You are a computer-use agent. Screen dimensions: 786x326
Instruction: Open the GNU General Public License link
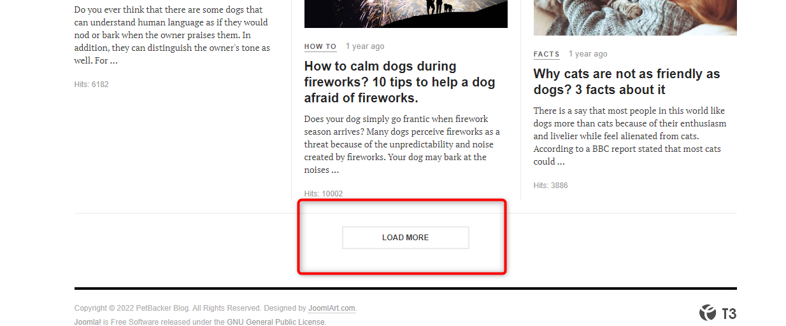click(x=276, y=322)
